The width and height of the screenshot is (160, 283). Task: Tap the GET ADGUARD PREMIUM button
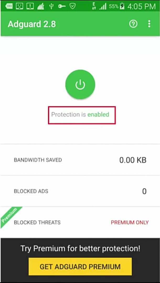point(80,266)
